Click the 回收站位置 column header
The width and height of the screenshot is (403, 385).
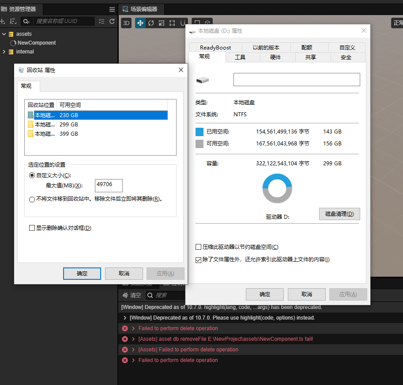point(41,105)
